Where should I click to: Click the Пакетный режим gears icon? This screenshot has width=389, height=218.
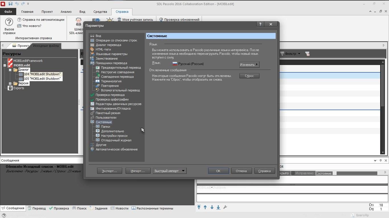pos(92,113)
